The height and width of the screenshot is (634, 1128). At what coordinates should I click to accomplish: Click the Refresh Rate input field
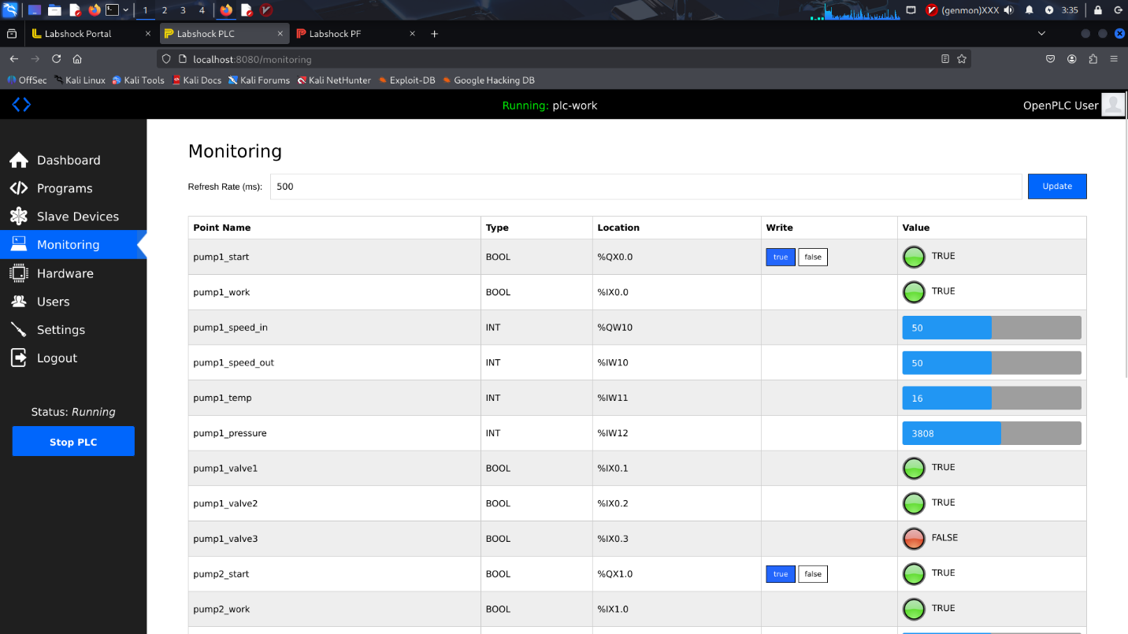(x=645, y=187)
